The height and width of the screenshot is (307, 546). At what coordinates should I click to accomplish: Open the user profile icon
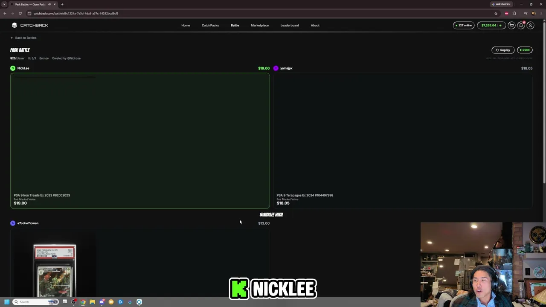point(530,25)
